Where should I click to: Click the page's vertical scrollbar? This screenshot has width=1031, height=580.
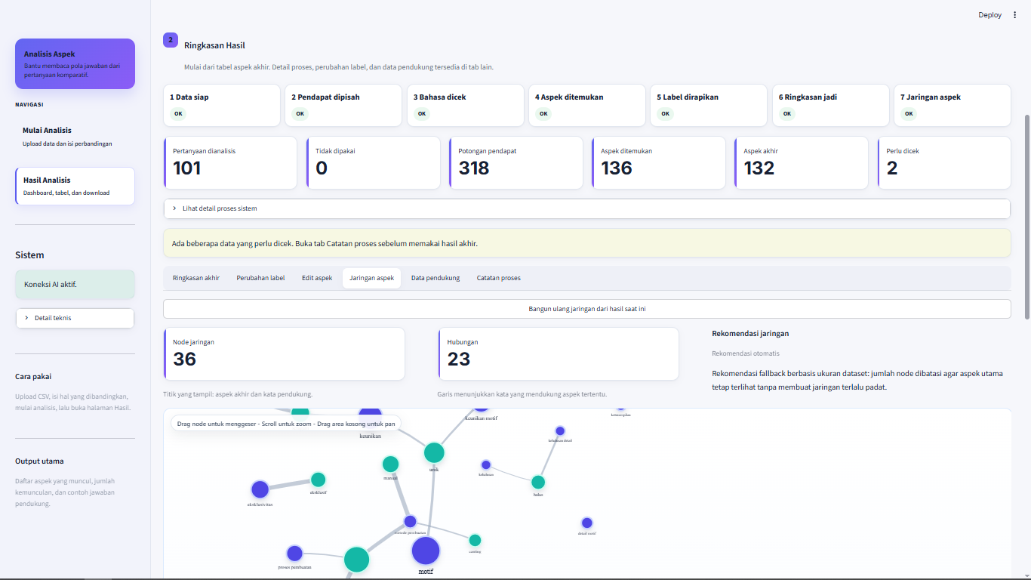1027,216
